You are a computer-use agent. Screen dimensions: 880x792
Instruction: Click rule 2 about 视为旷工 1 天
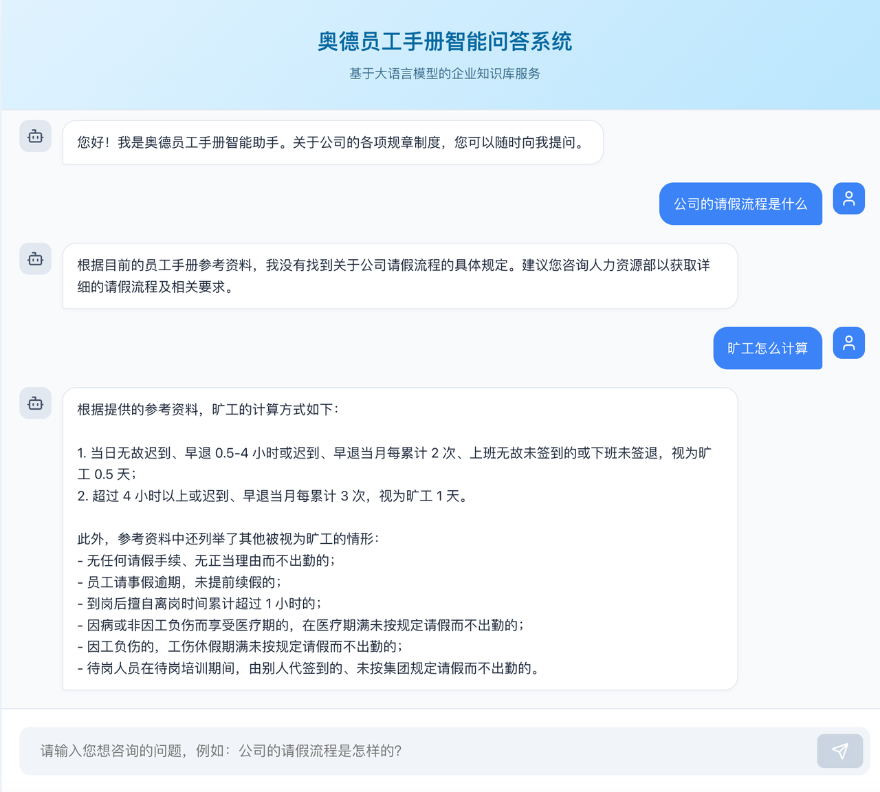tap(274, 496)
